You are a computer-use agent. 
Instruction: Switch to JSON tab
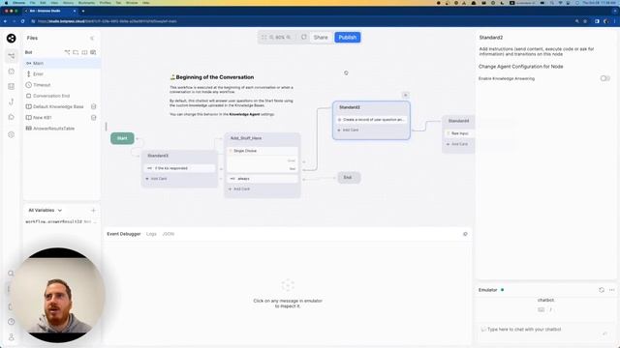tap(169, 234)
